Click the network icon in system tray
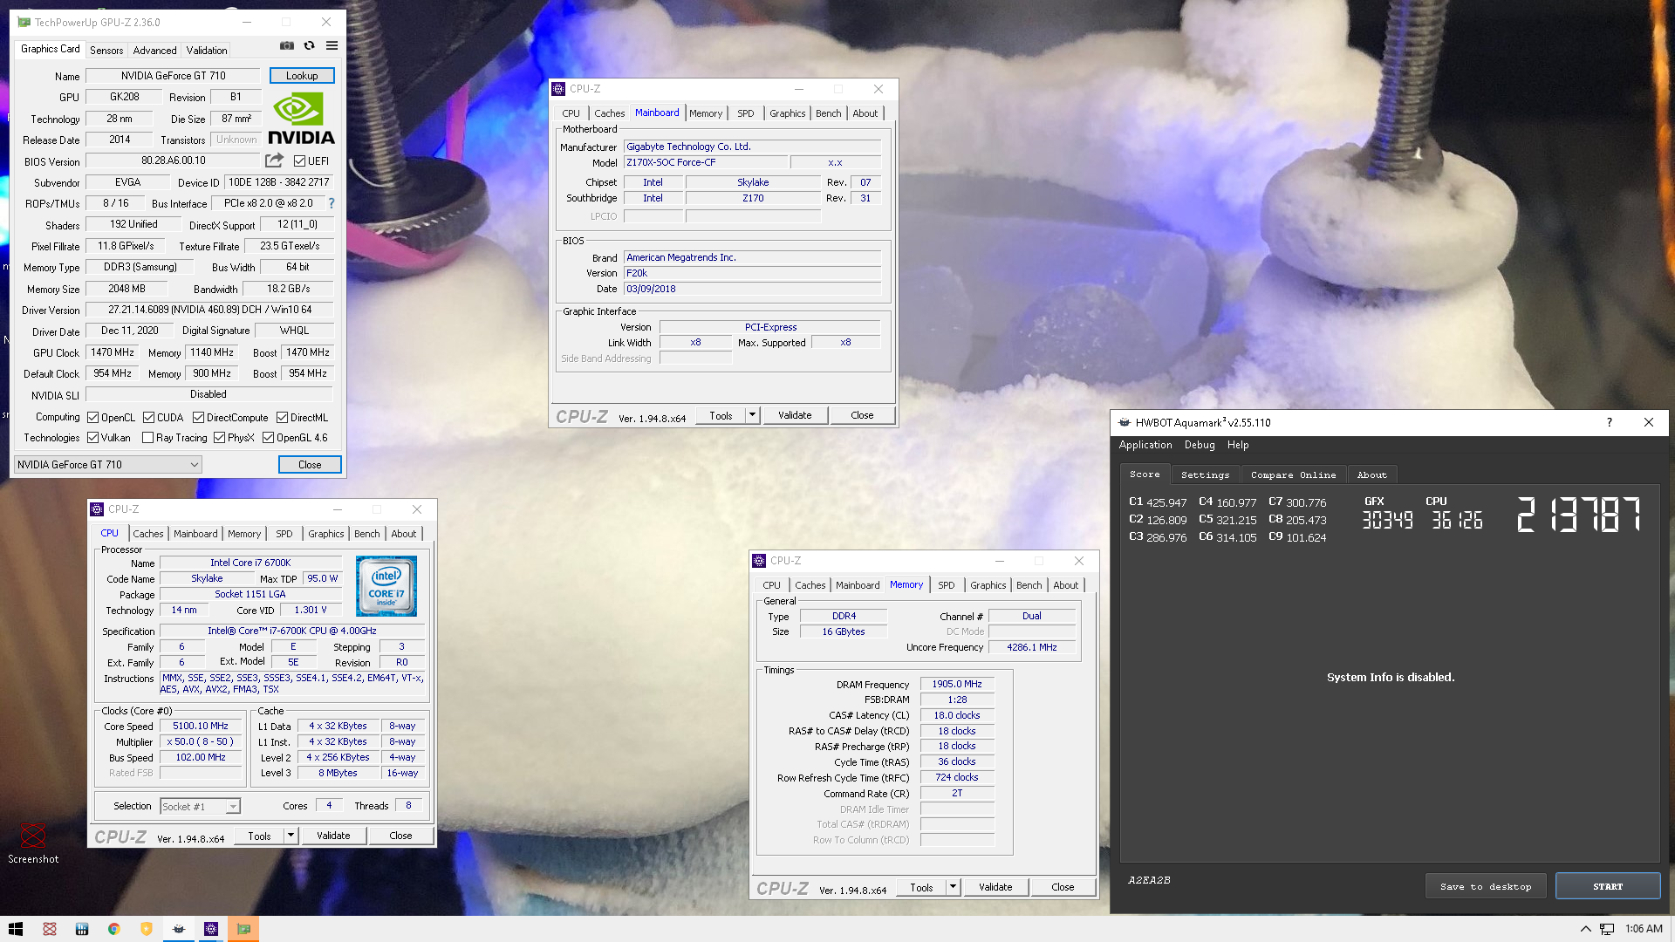The height and width of the screenshot is (942, 1675). [1607, 929]
